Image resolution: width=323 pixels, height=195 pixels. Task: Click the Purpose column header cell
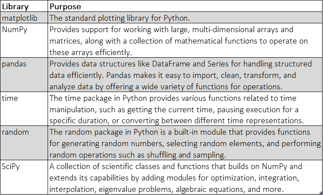(185, 6)
